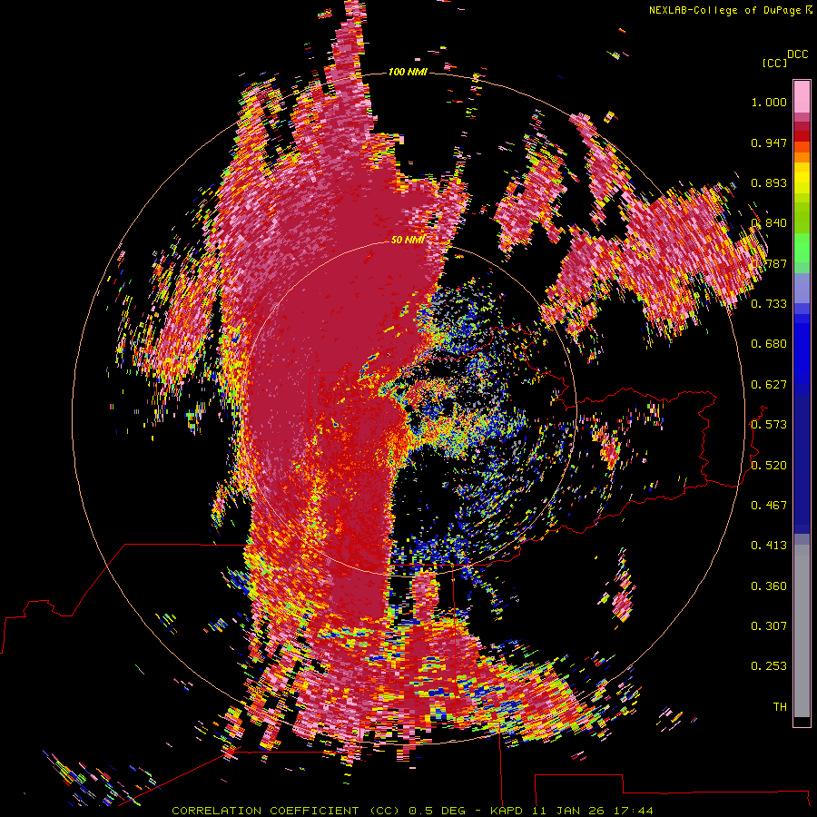Click the DCC label above the legend

(x=797, y=54)
